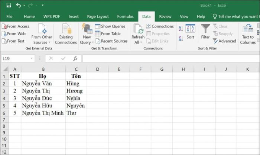The image size is (260, 155).
Task: Switch to the Home tab
Action: 29,16
